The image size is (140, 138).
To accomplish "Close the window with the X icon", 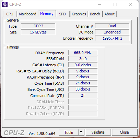I will click(x=131, y=4).
